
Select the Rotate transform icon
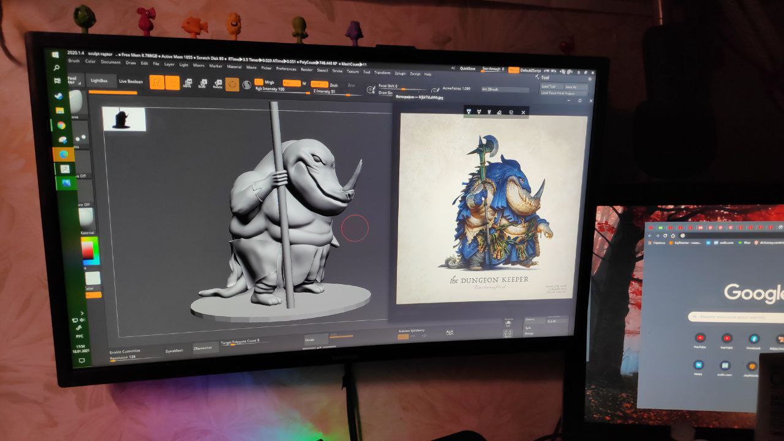217,84
